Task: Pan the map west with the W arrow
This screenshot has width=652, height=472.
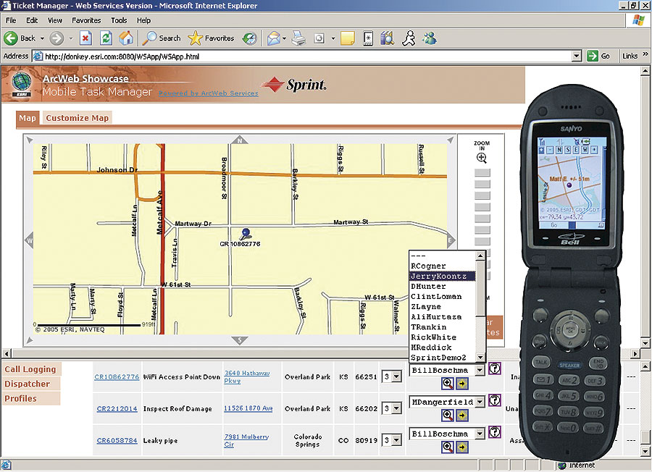Action: (29, 240)
